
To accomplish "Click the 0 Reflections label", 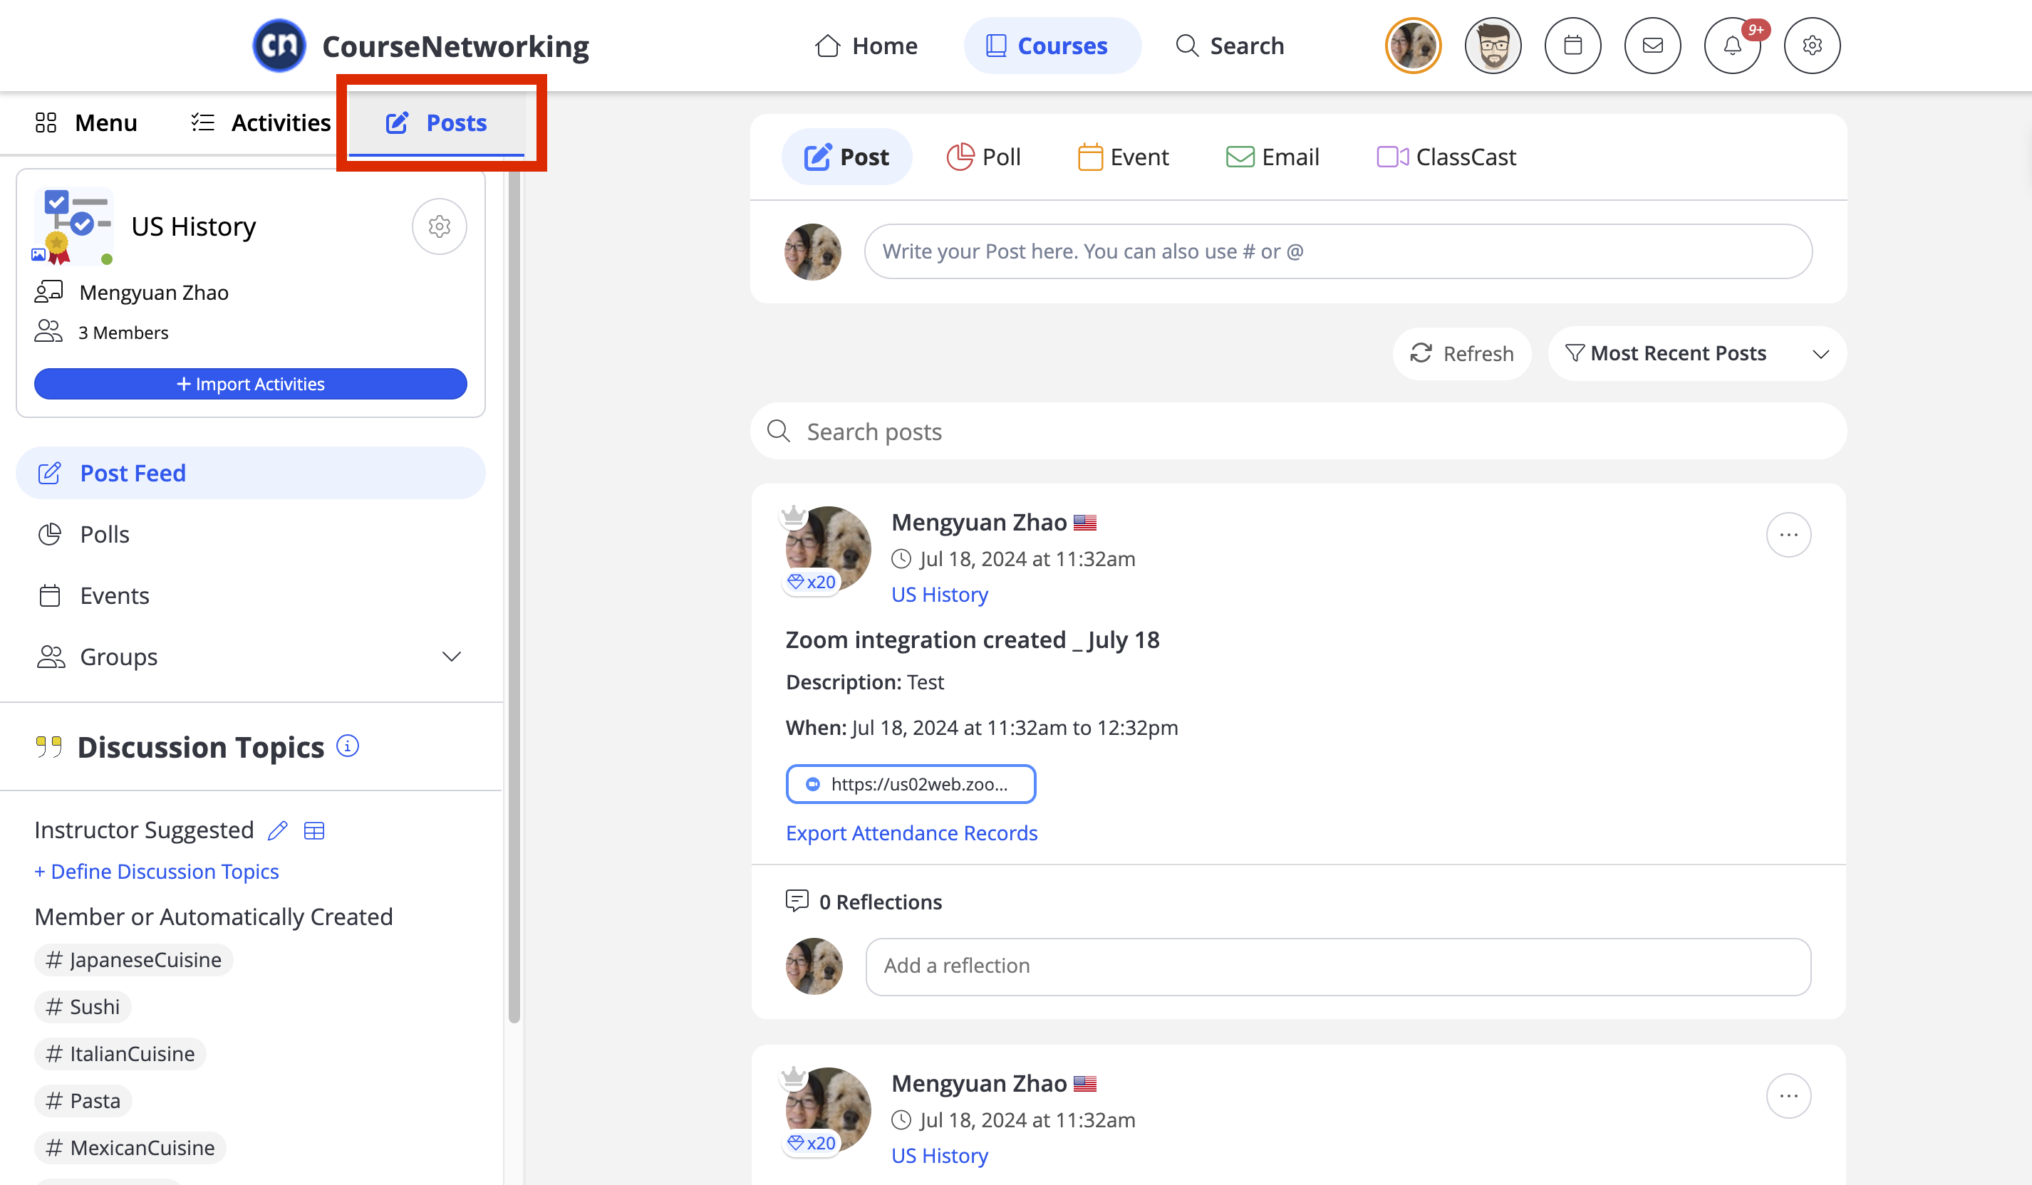I will 881,902.
